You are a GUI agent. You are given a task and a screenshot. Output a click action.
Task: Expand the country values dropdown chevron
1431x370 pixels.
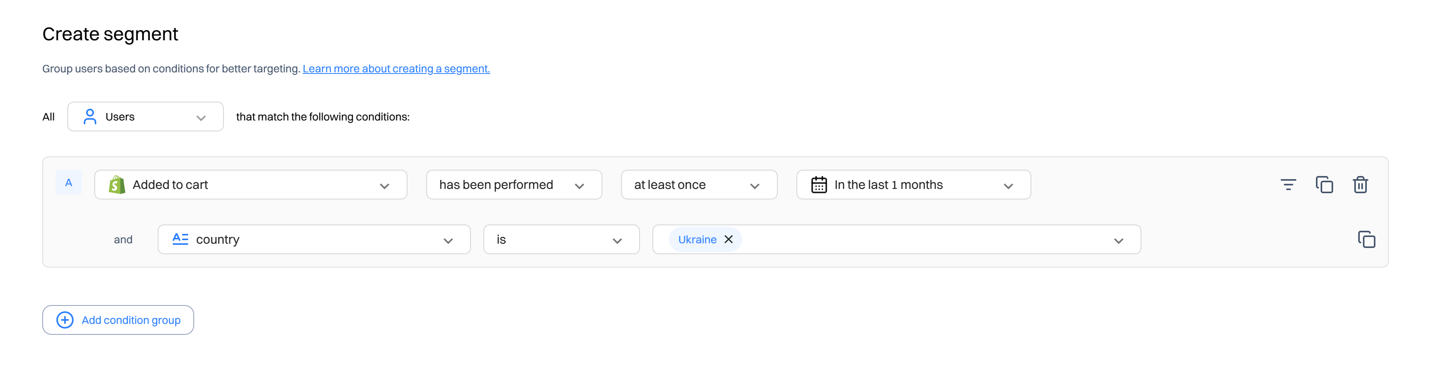(x=1118, y=241)
